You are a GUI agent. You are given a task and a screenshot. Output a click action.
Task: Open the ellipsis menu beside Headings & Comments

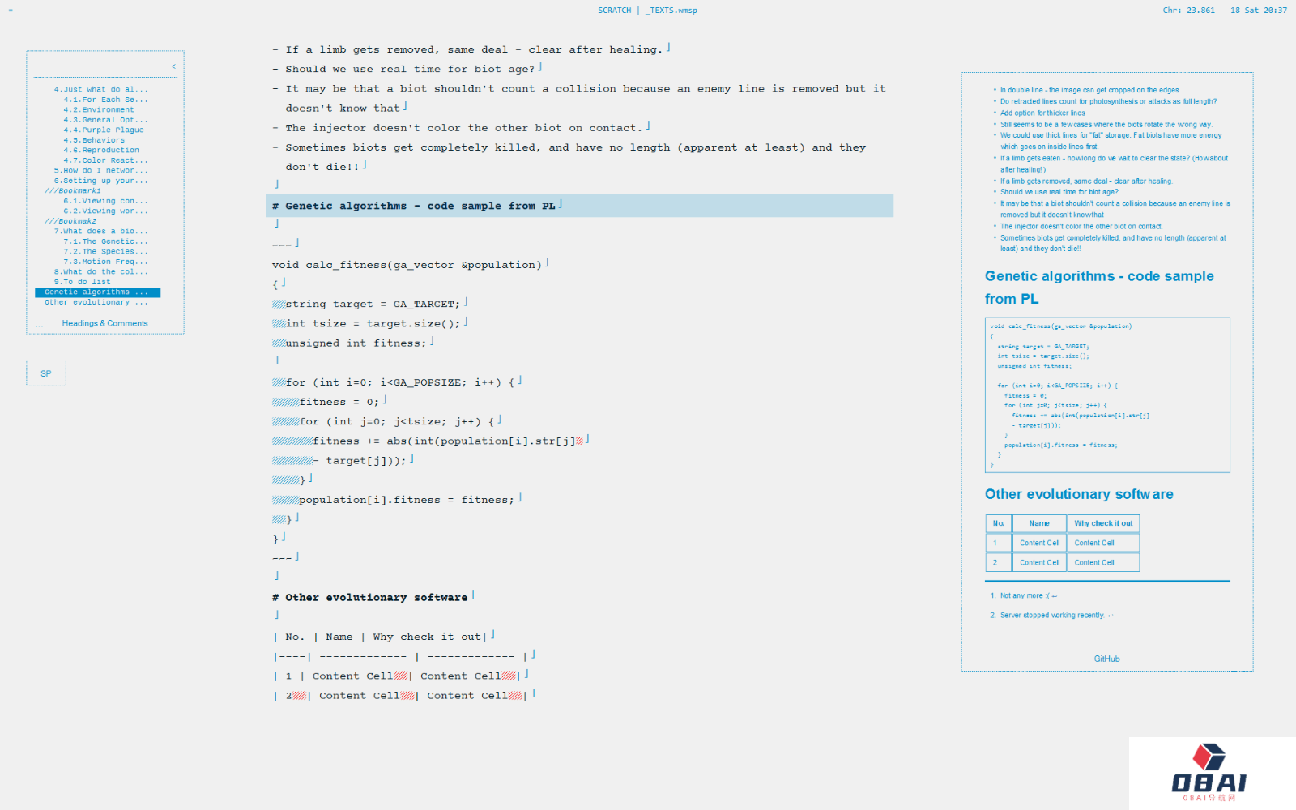tap(39, 324)
